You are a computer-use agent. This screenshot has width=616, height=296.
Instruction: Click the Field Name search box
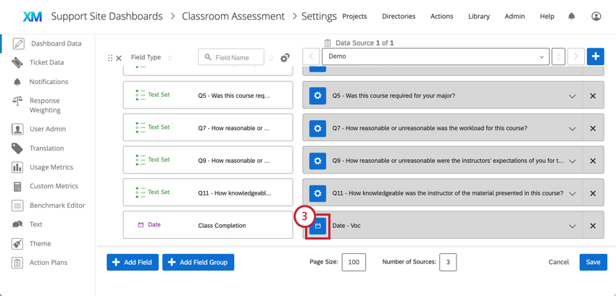point(231,57)
